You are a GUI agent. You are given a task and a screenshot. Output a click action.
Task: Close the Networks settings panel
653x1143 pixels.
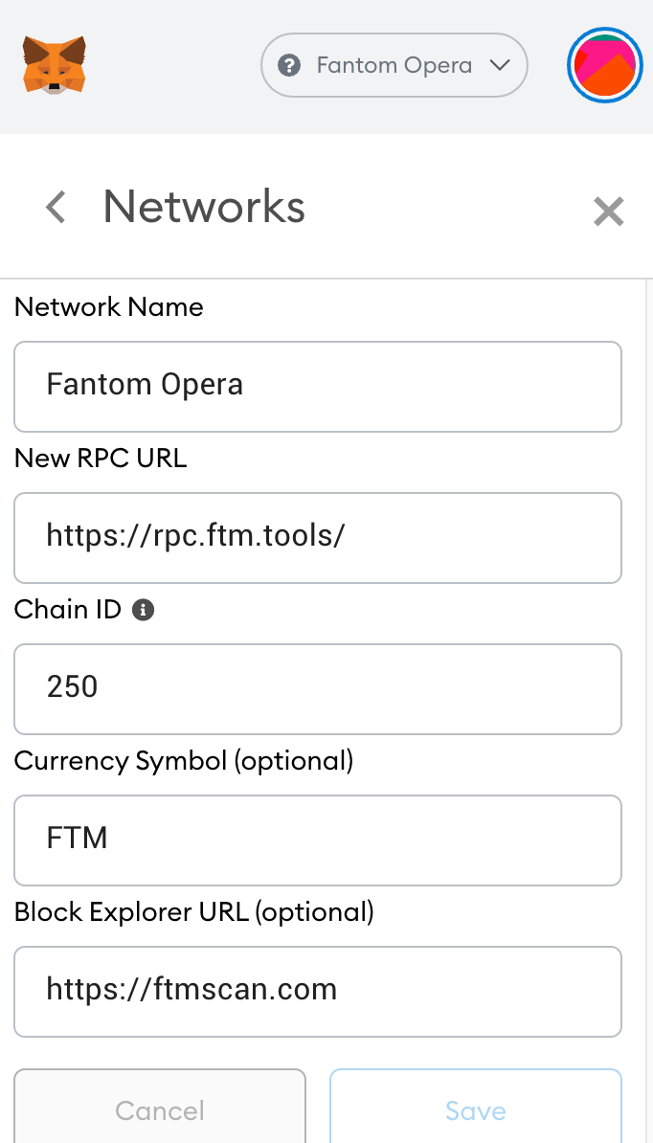[609, 211]
